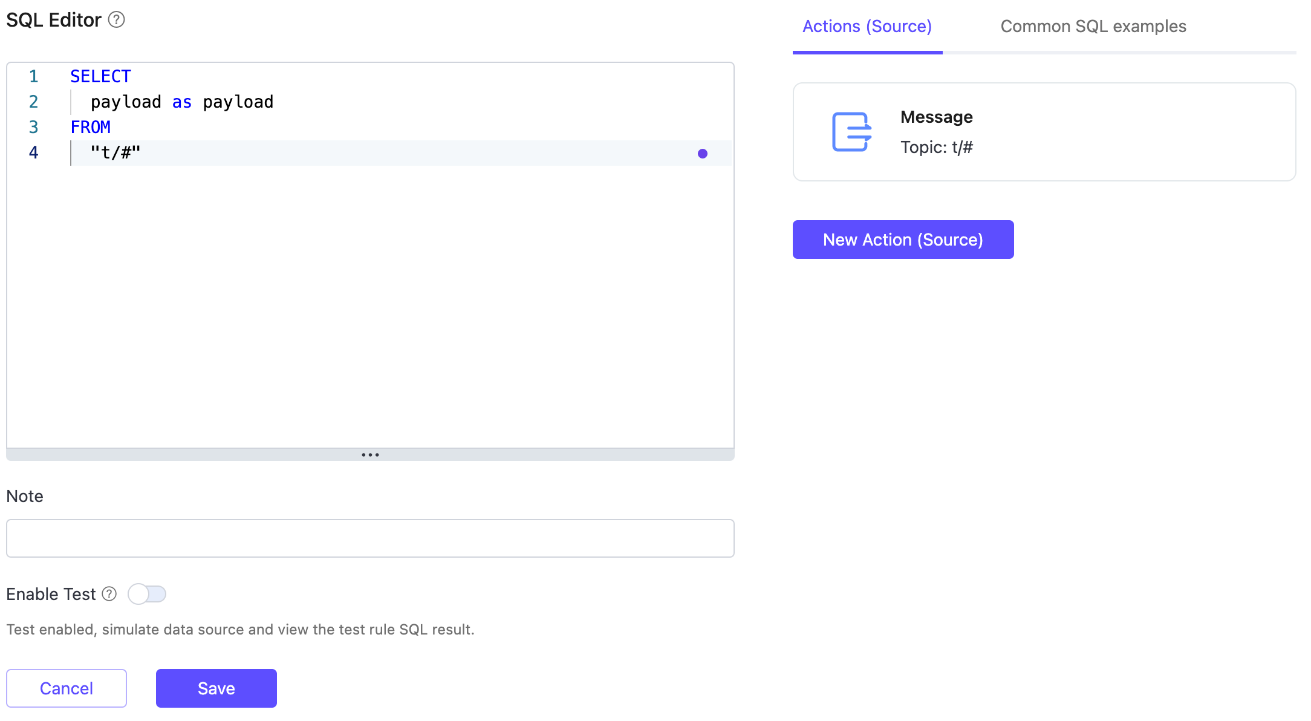Open the Message action title
This screenshot has height=721, width=1311.
[x=937, y=117]
